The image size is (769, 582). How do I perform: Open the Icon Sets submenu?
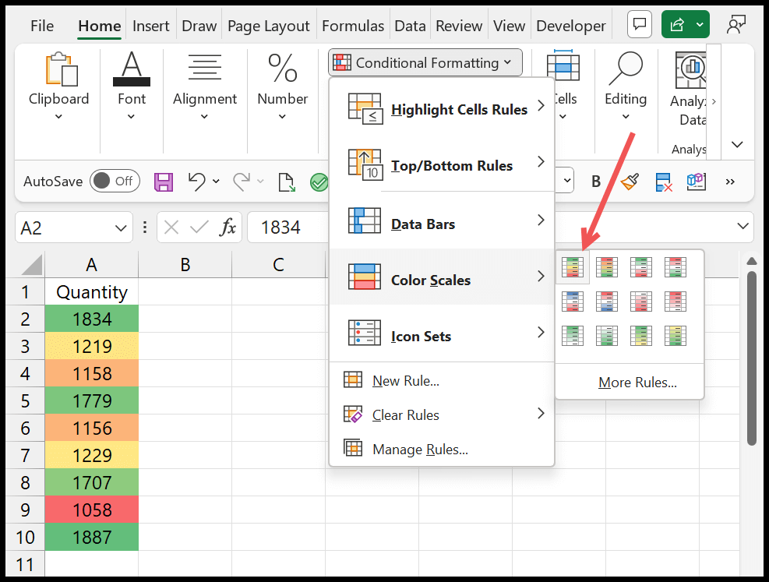(421, 336)
